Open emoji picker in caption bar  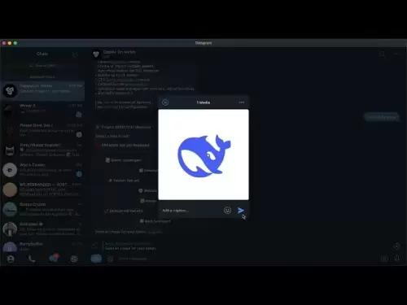227,211
